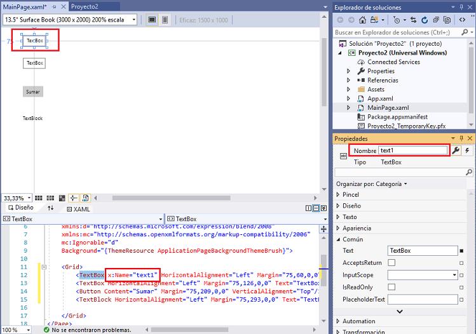Expand the Automation category
The height and width of the screenshot is (334, 476).
pos(338,321)
